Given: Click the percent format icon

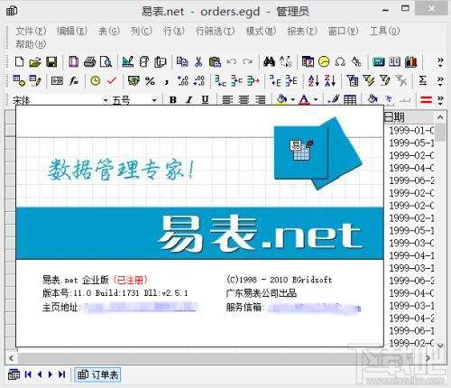Looking at the screenshot, I should pos(150,80).
